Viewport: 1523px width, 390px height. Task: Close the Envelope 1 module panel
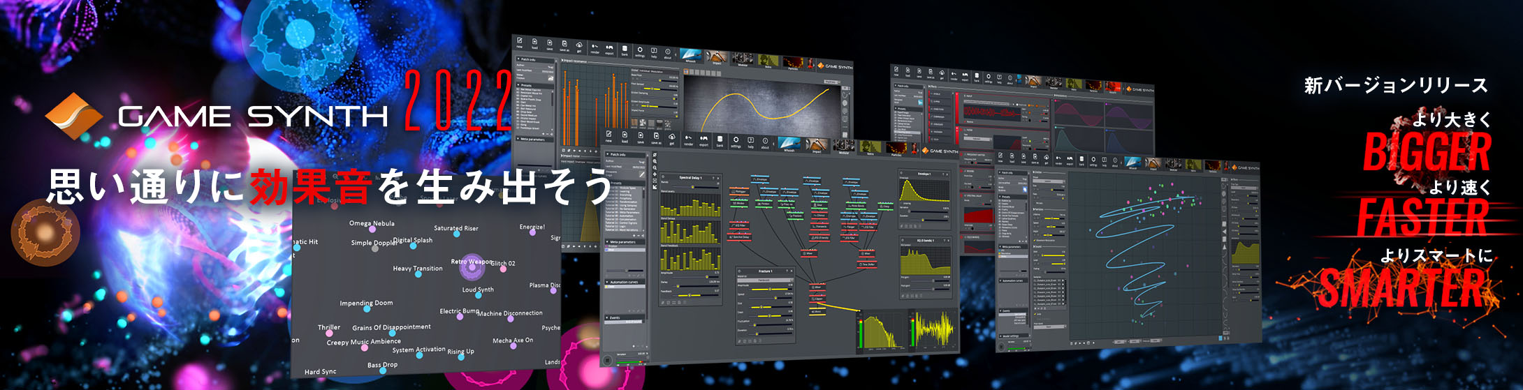coord(947,174)
